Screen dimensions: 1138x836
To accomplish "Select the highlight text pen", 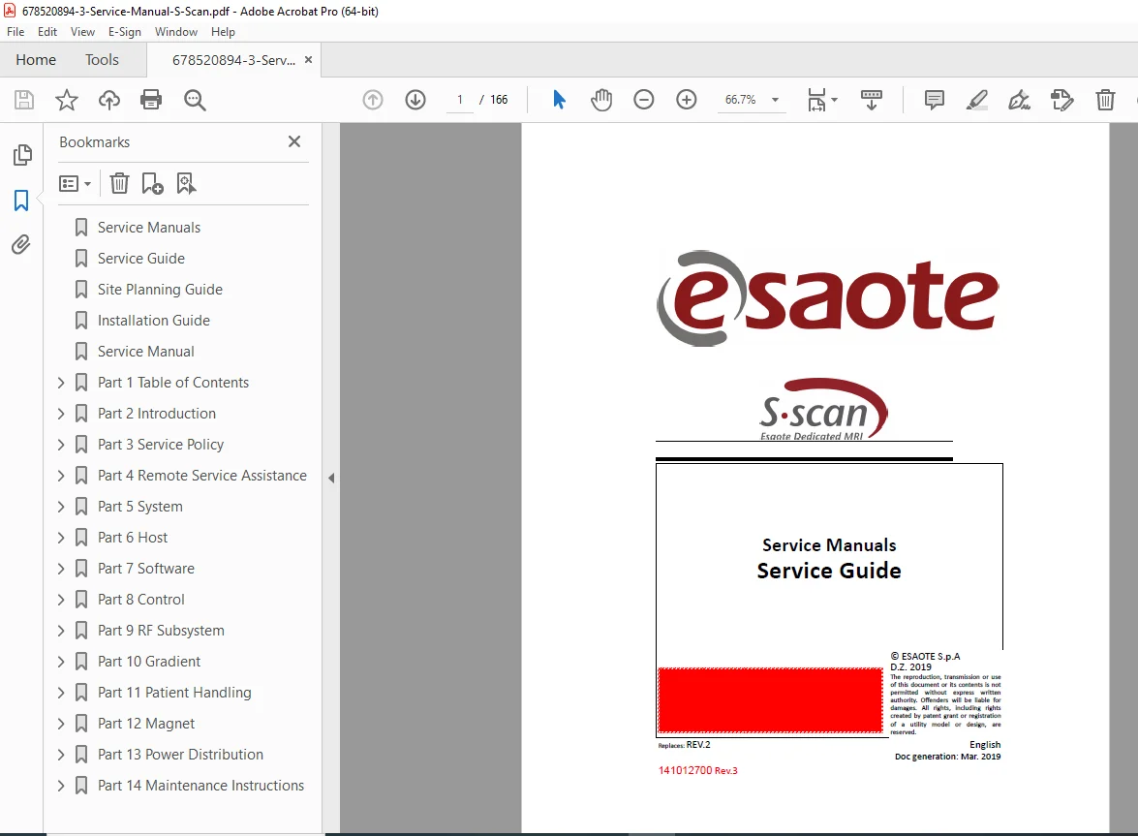I will coord(977,100).
